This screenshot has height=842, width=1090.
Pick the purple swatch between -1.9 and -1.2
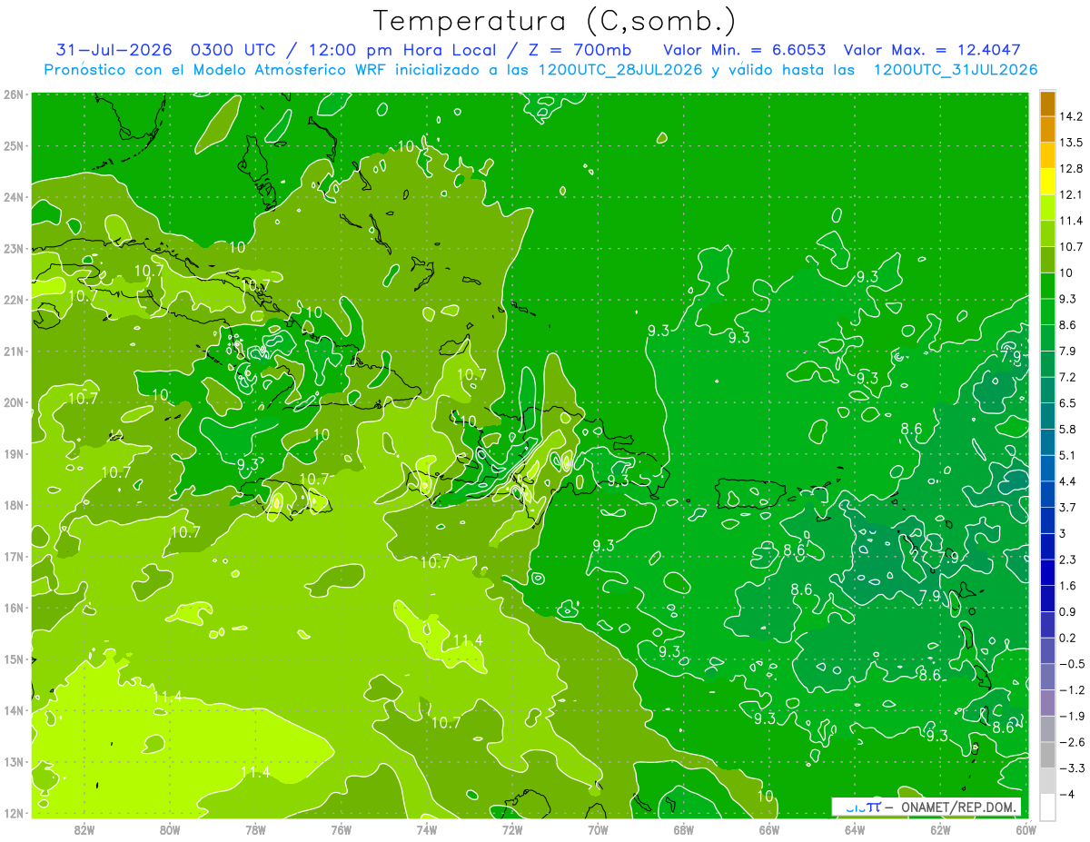[1047, 703]
